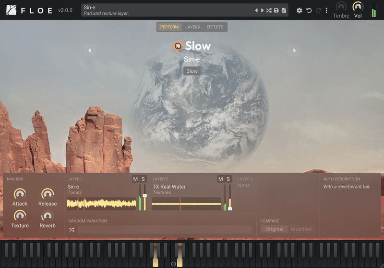Switch to the LAYERS tab
The width and height of the screenshot is (384, 268).
[192, 27]
